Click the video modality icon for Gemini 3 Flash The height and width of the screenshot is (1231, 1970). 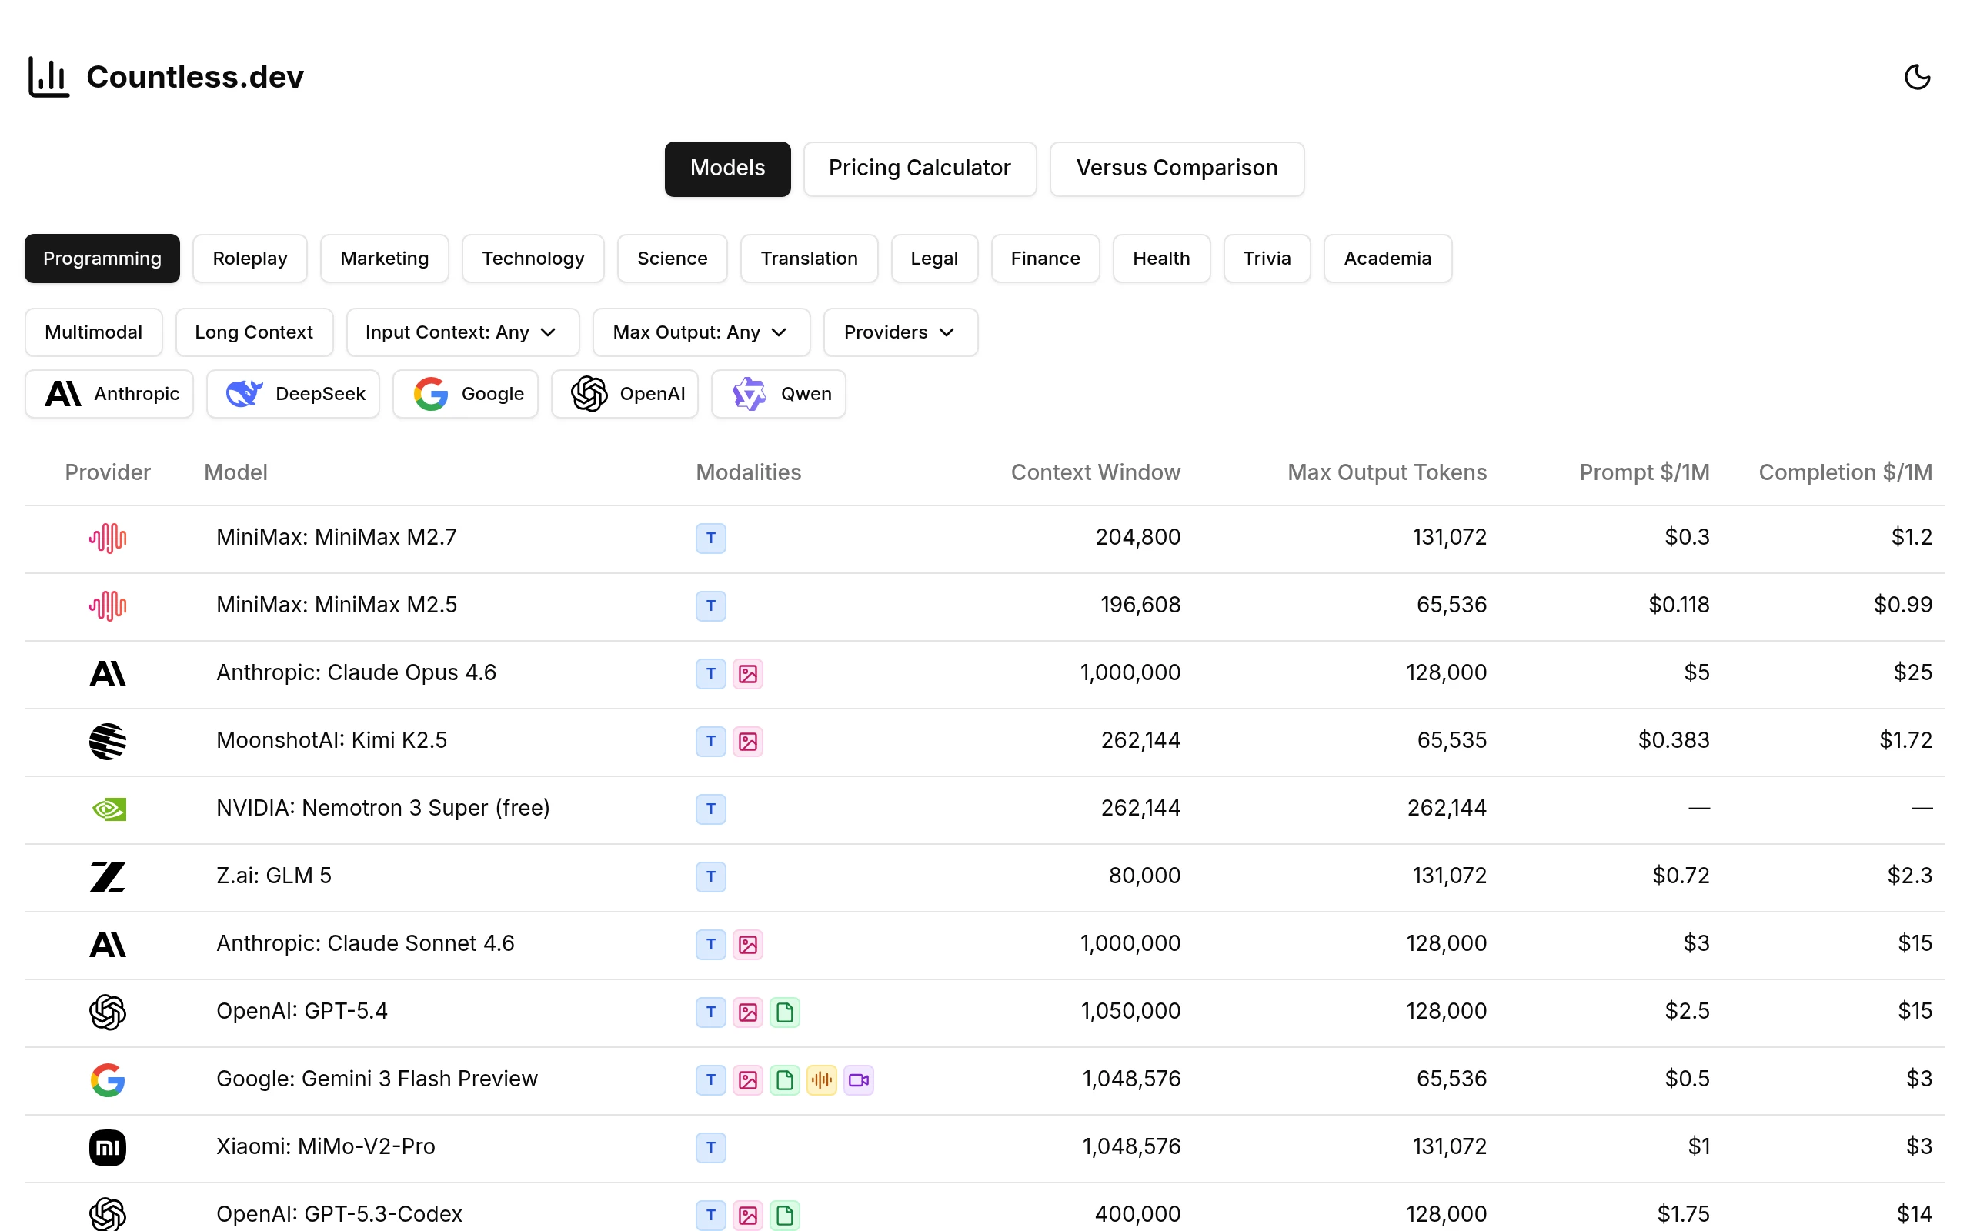[859, 1079]
